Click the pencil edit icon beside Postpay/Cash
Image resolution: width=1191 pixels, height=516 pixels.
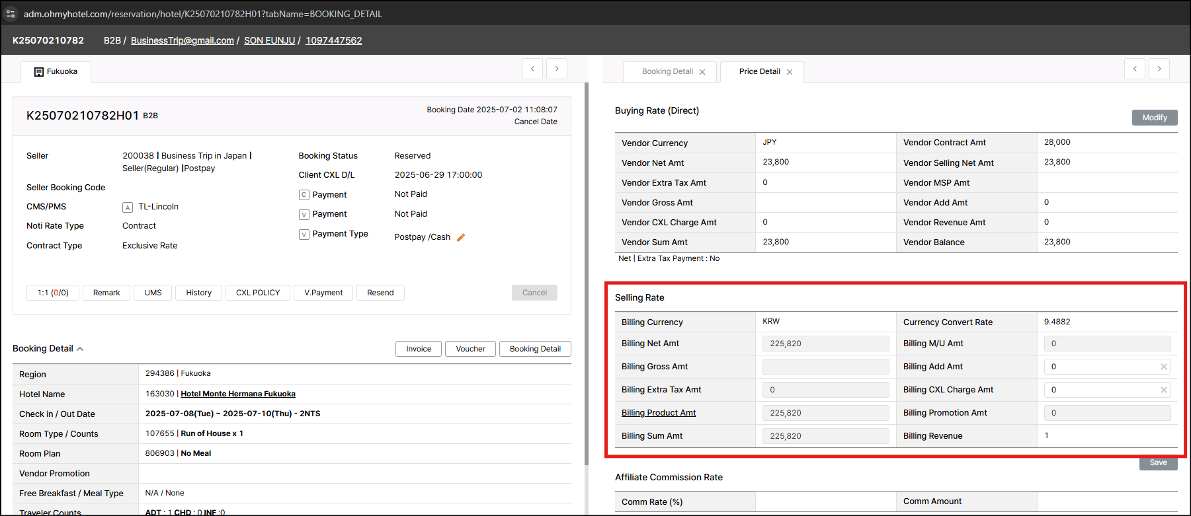(x=461, y=237)
